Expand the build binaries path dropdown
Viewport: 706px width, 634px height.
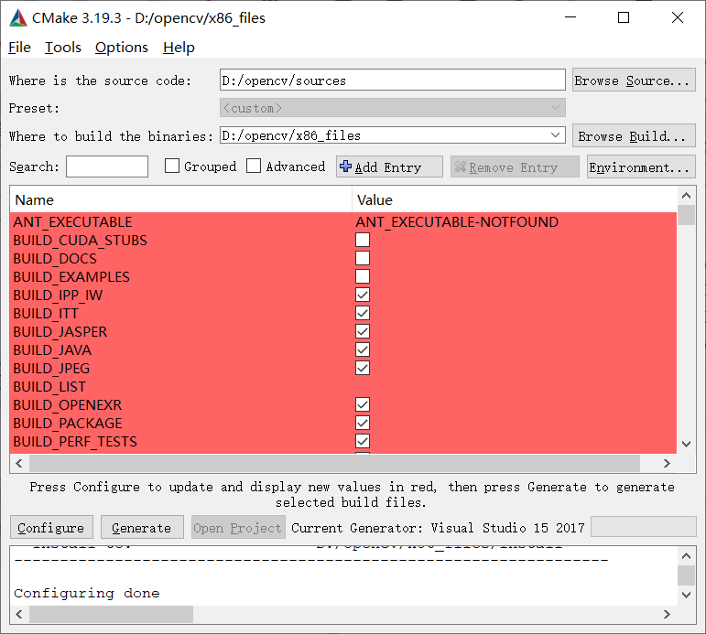click(x=555, y=135)
